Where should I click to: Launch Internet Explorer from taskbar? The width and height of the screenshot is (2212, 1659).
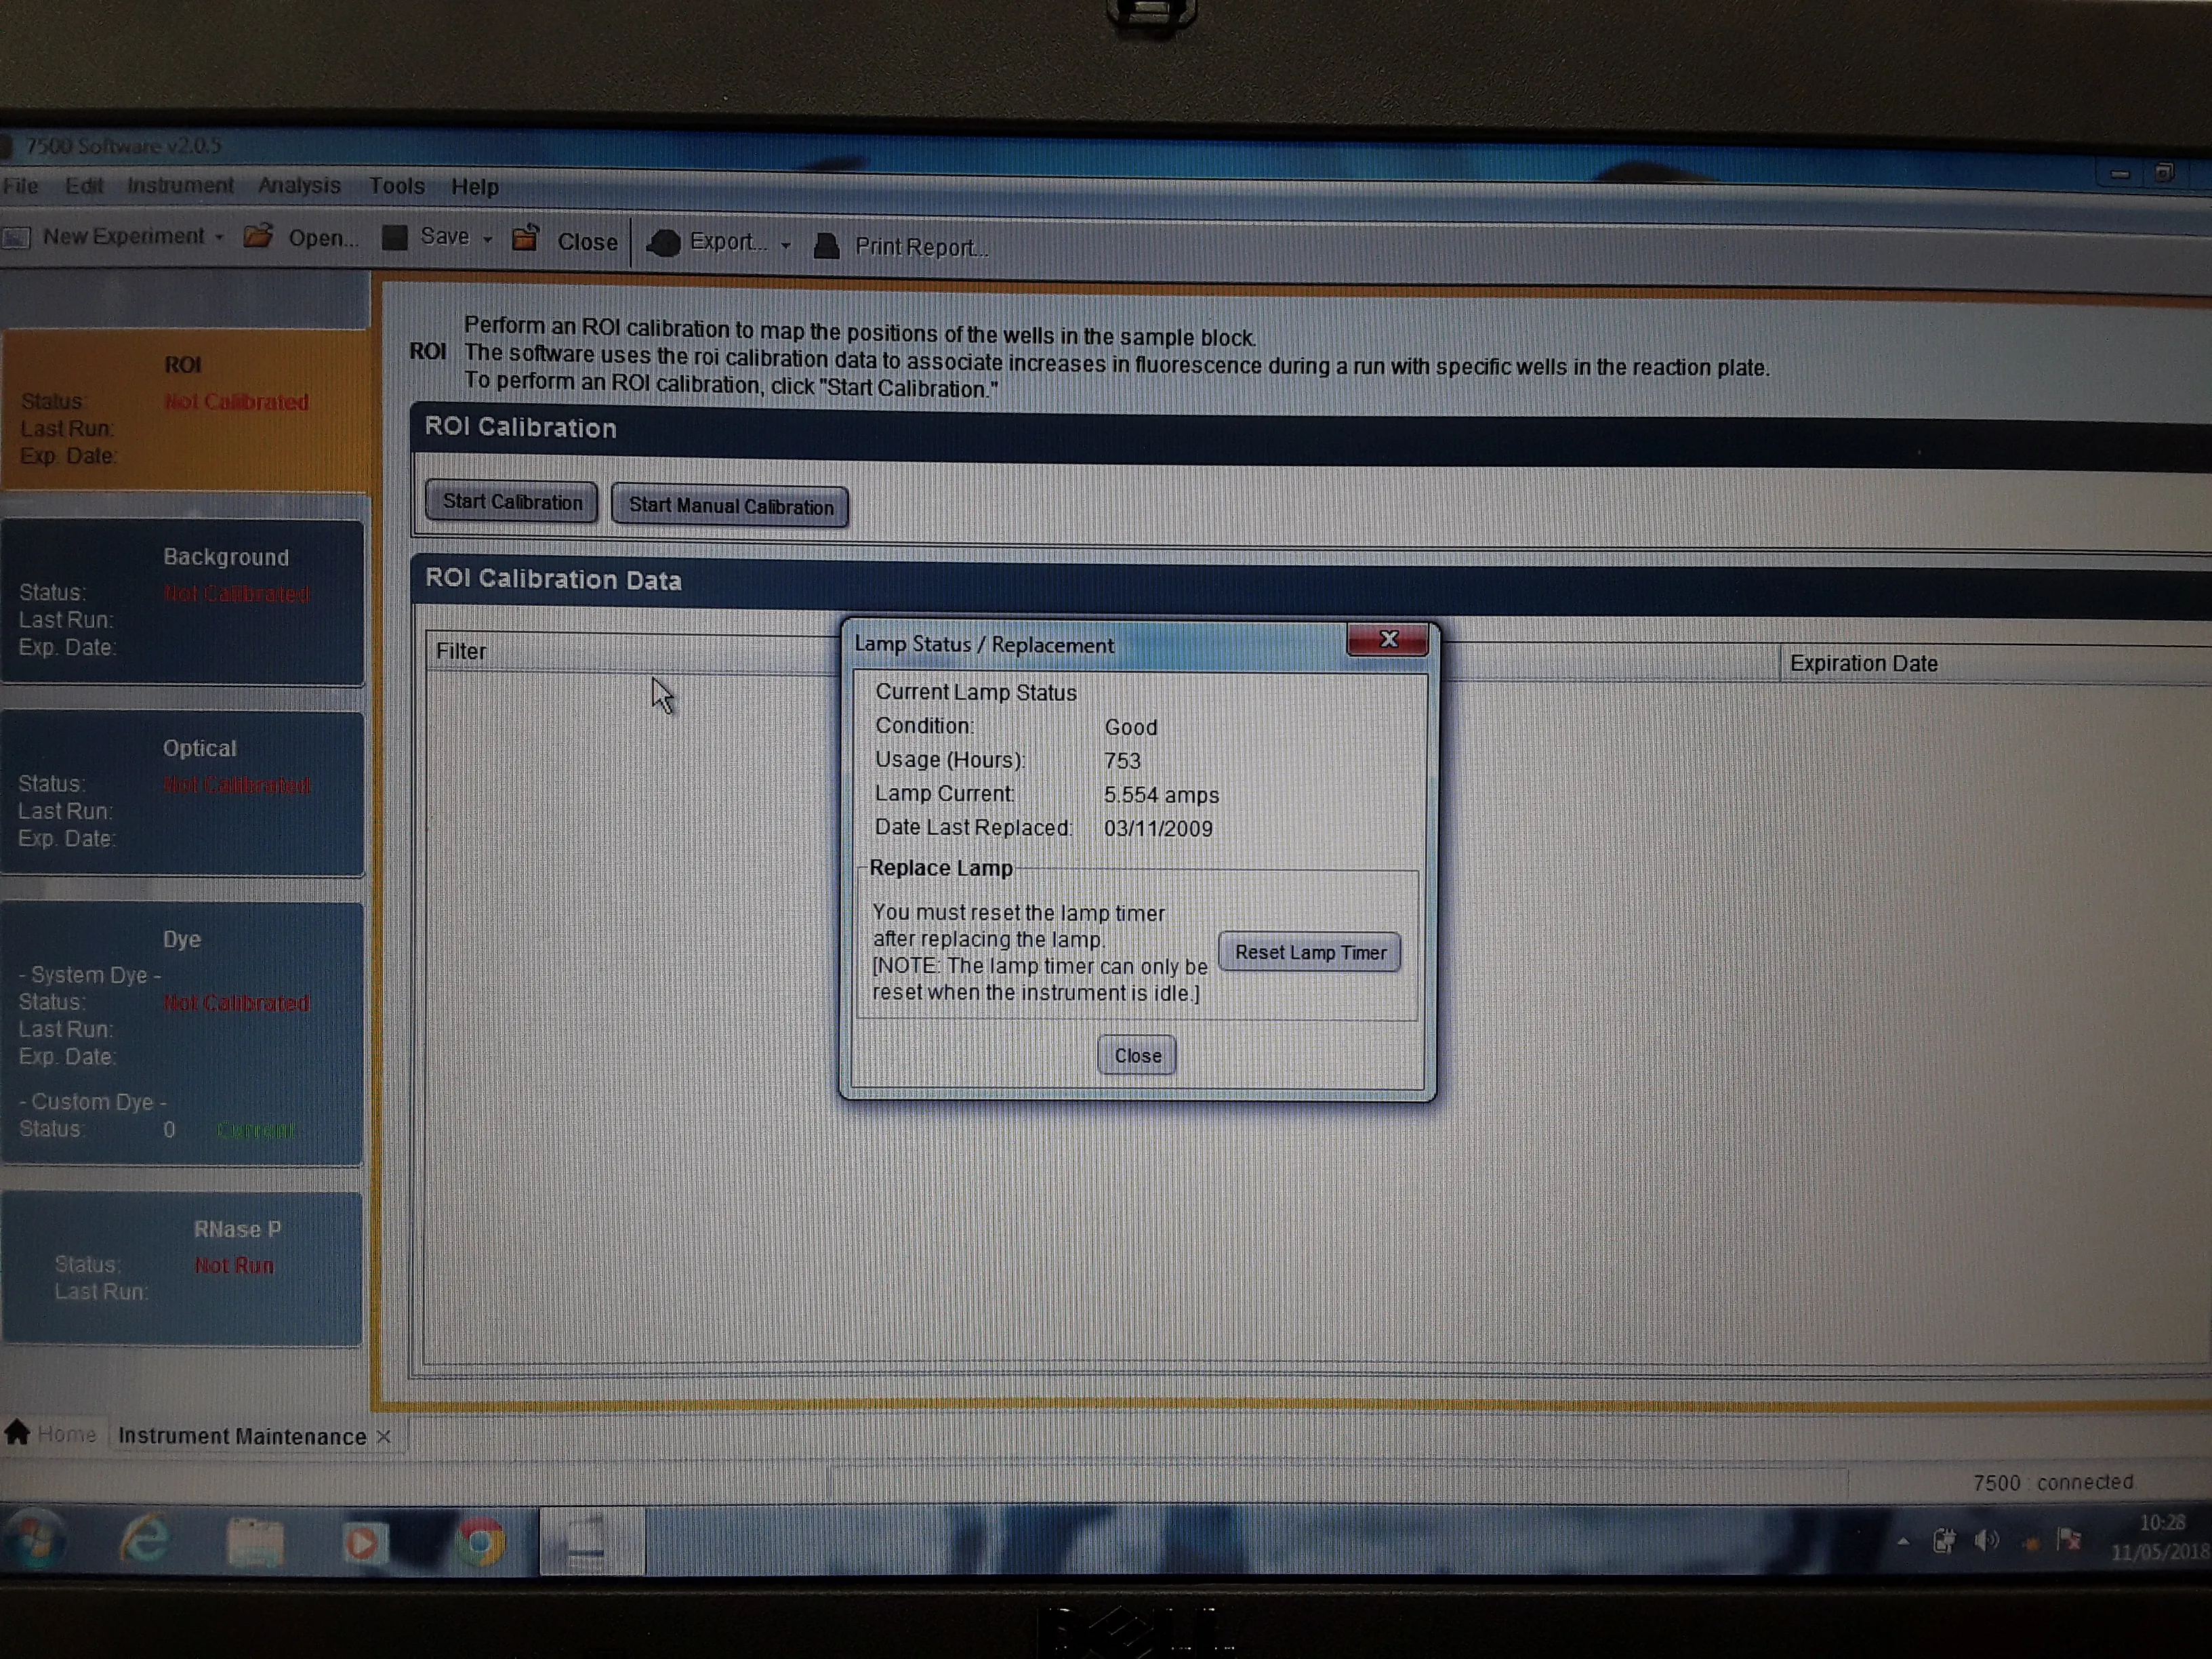click(146, 1540)
